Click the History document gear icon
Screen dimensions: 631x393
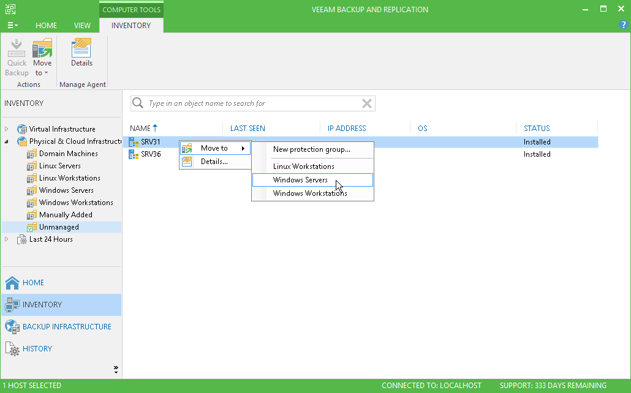click(12, 349)
